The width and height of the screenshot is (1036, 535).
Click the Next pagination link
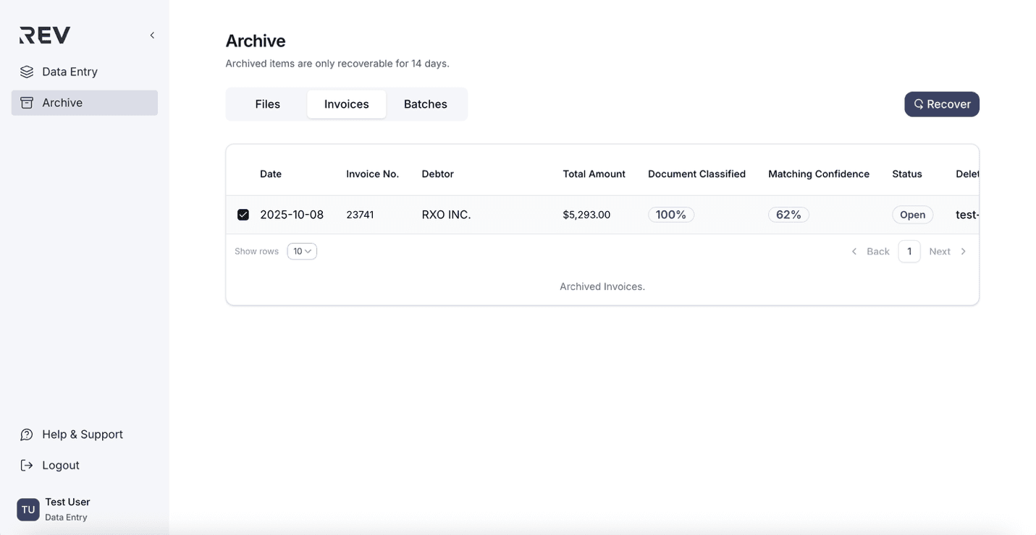[940, 251]
